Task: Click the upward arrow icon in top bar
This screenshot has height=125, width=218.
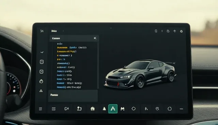Action: point(175,31)
